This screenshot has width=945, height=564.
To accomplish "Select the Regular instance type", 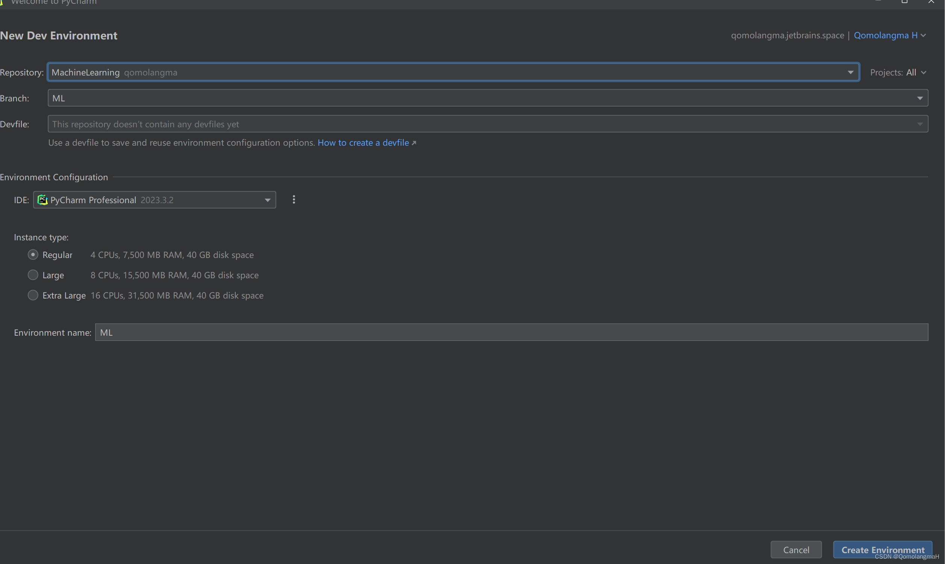I will [x=33, y=255].
